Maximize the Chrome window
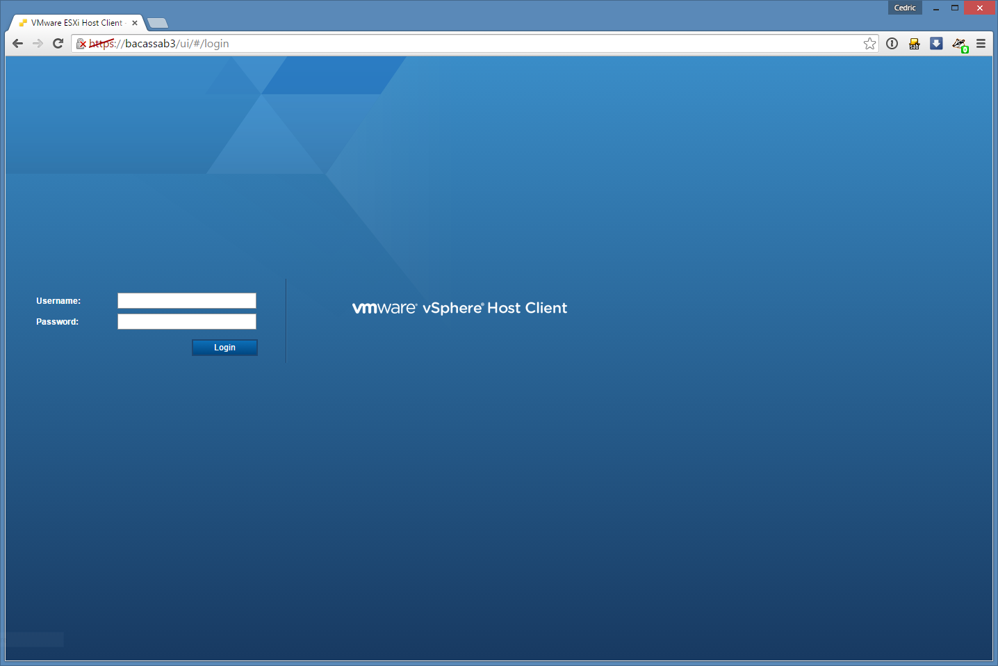 tap(955, 8)
